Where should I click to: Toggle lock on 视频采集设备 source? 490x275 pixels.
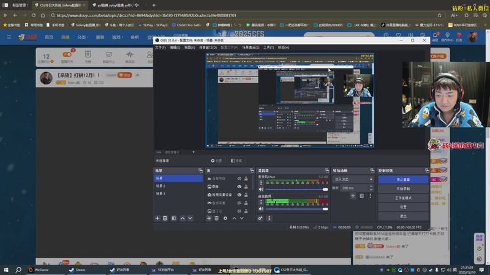pyautogui.click(x=246, y=194)
